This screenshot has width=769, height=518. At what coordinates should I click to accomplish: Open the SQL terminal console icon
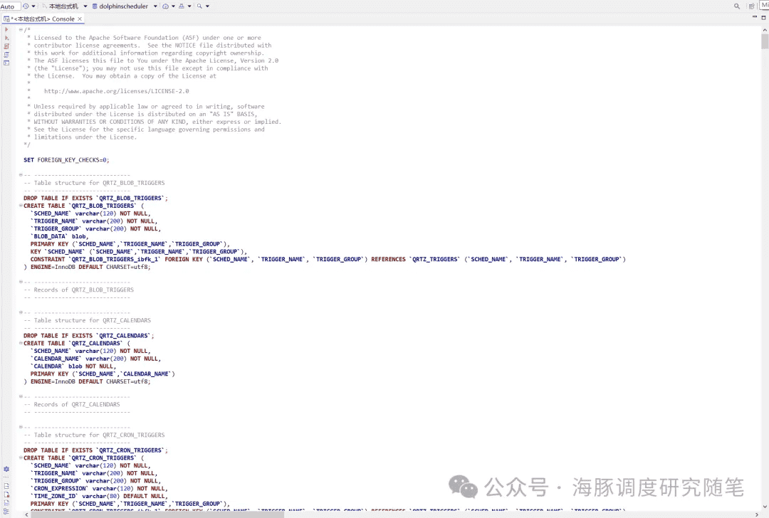coord(6,63)
